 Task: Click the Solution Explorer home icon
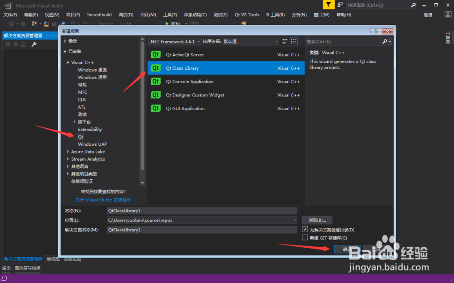[24, 44]
